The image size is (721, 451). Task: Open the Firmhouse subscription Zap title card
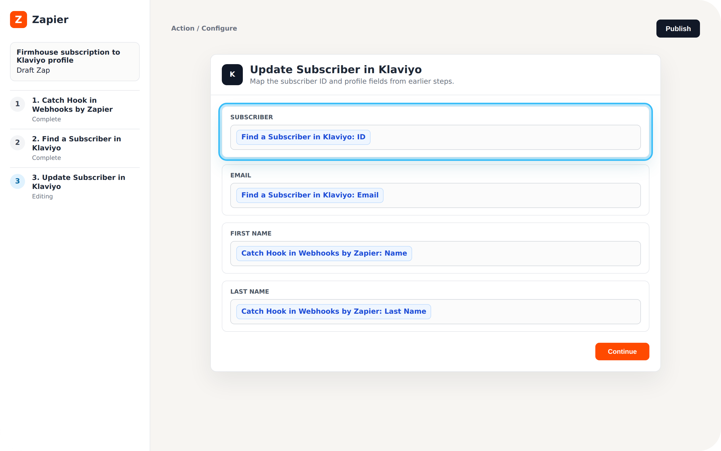click(x=75, y=61)
